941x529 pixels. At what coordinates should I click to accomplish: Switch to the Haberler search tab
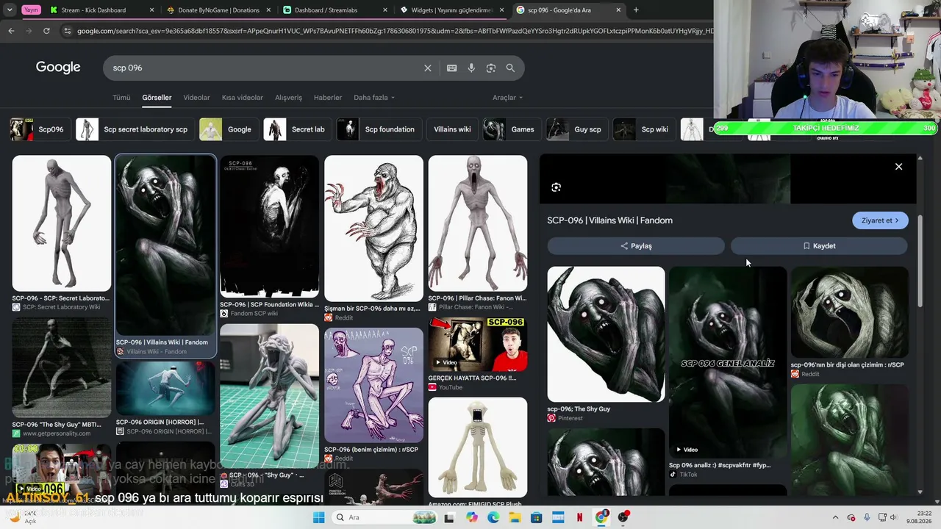click(x=328, y=98)
